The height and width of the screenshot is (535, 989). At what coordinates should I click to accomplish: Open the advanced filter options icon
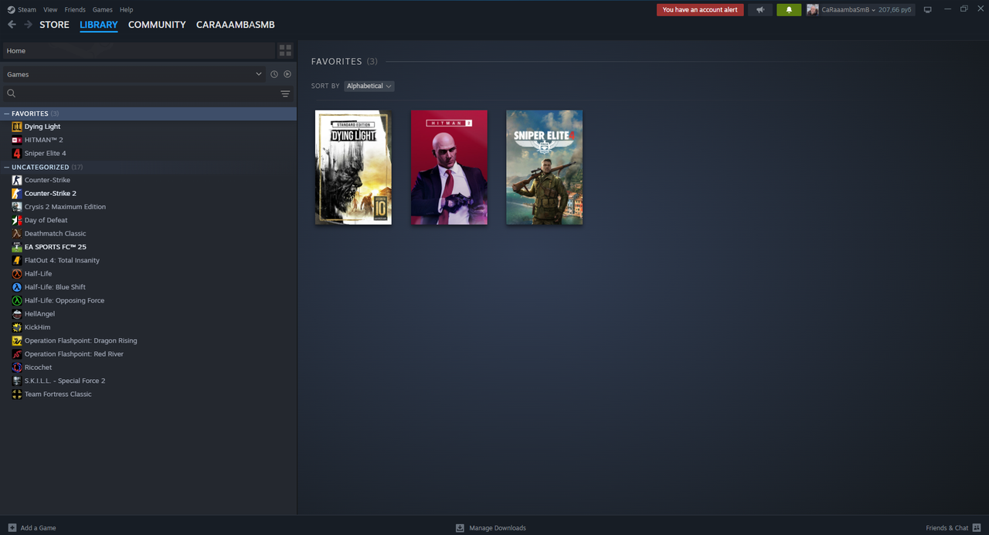[285, 93]
